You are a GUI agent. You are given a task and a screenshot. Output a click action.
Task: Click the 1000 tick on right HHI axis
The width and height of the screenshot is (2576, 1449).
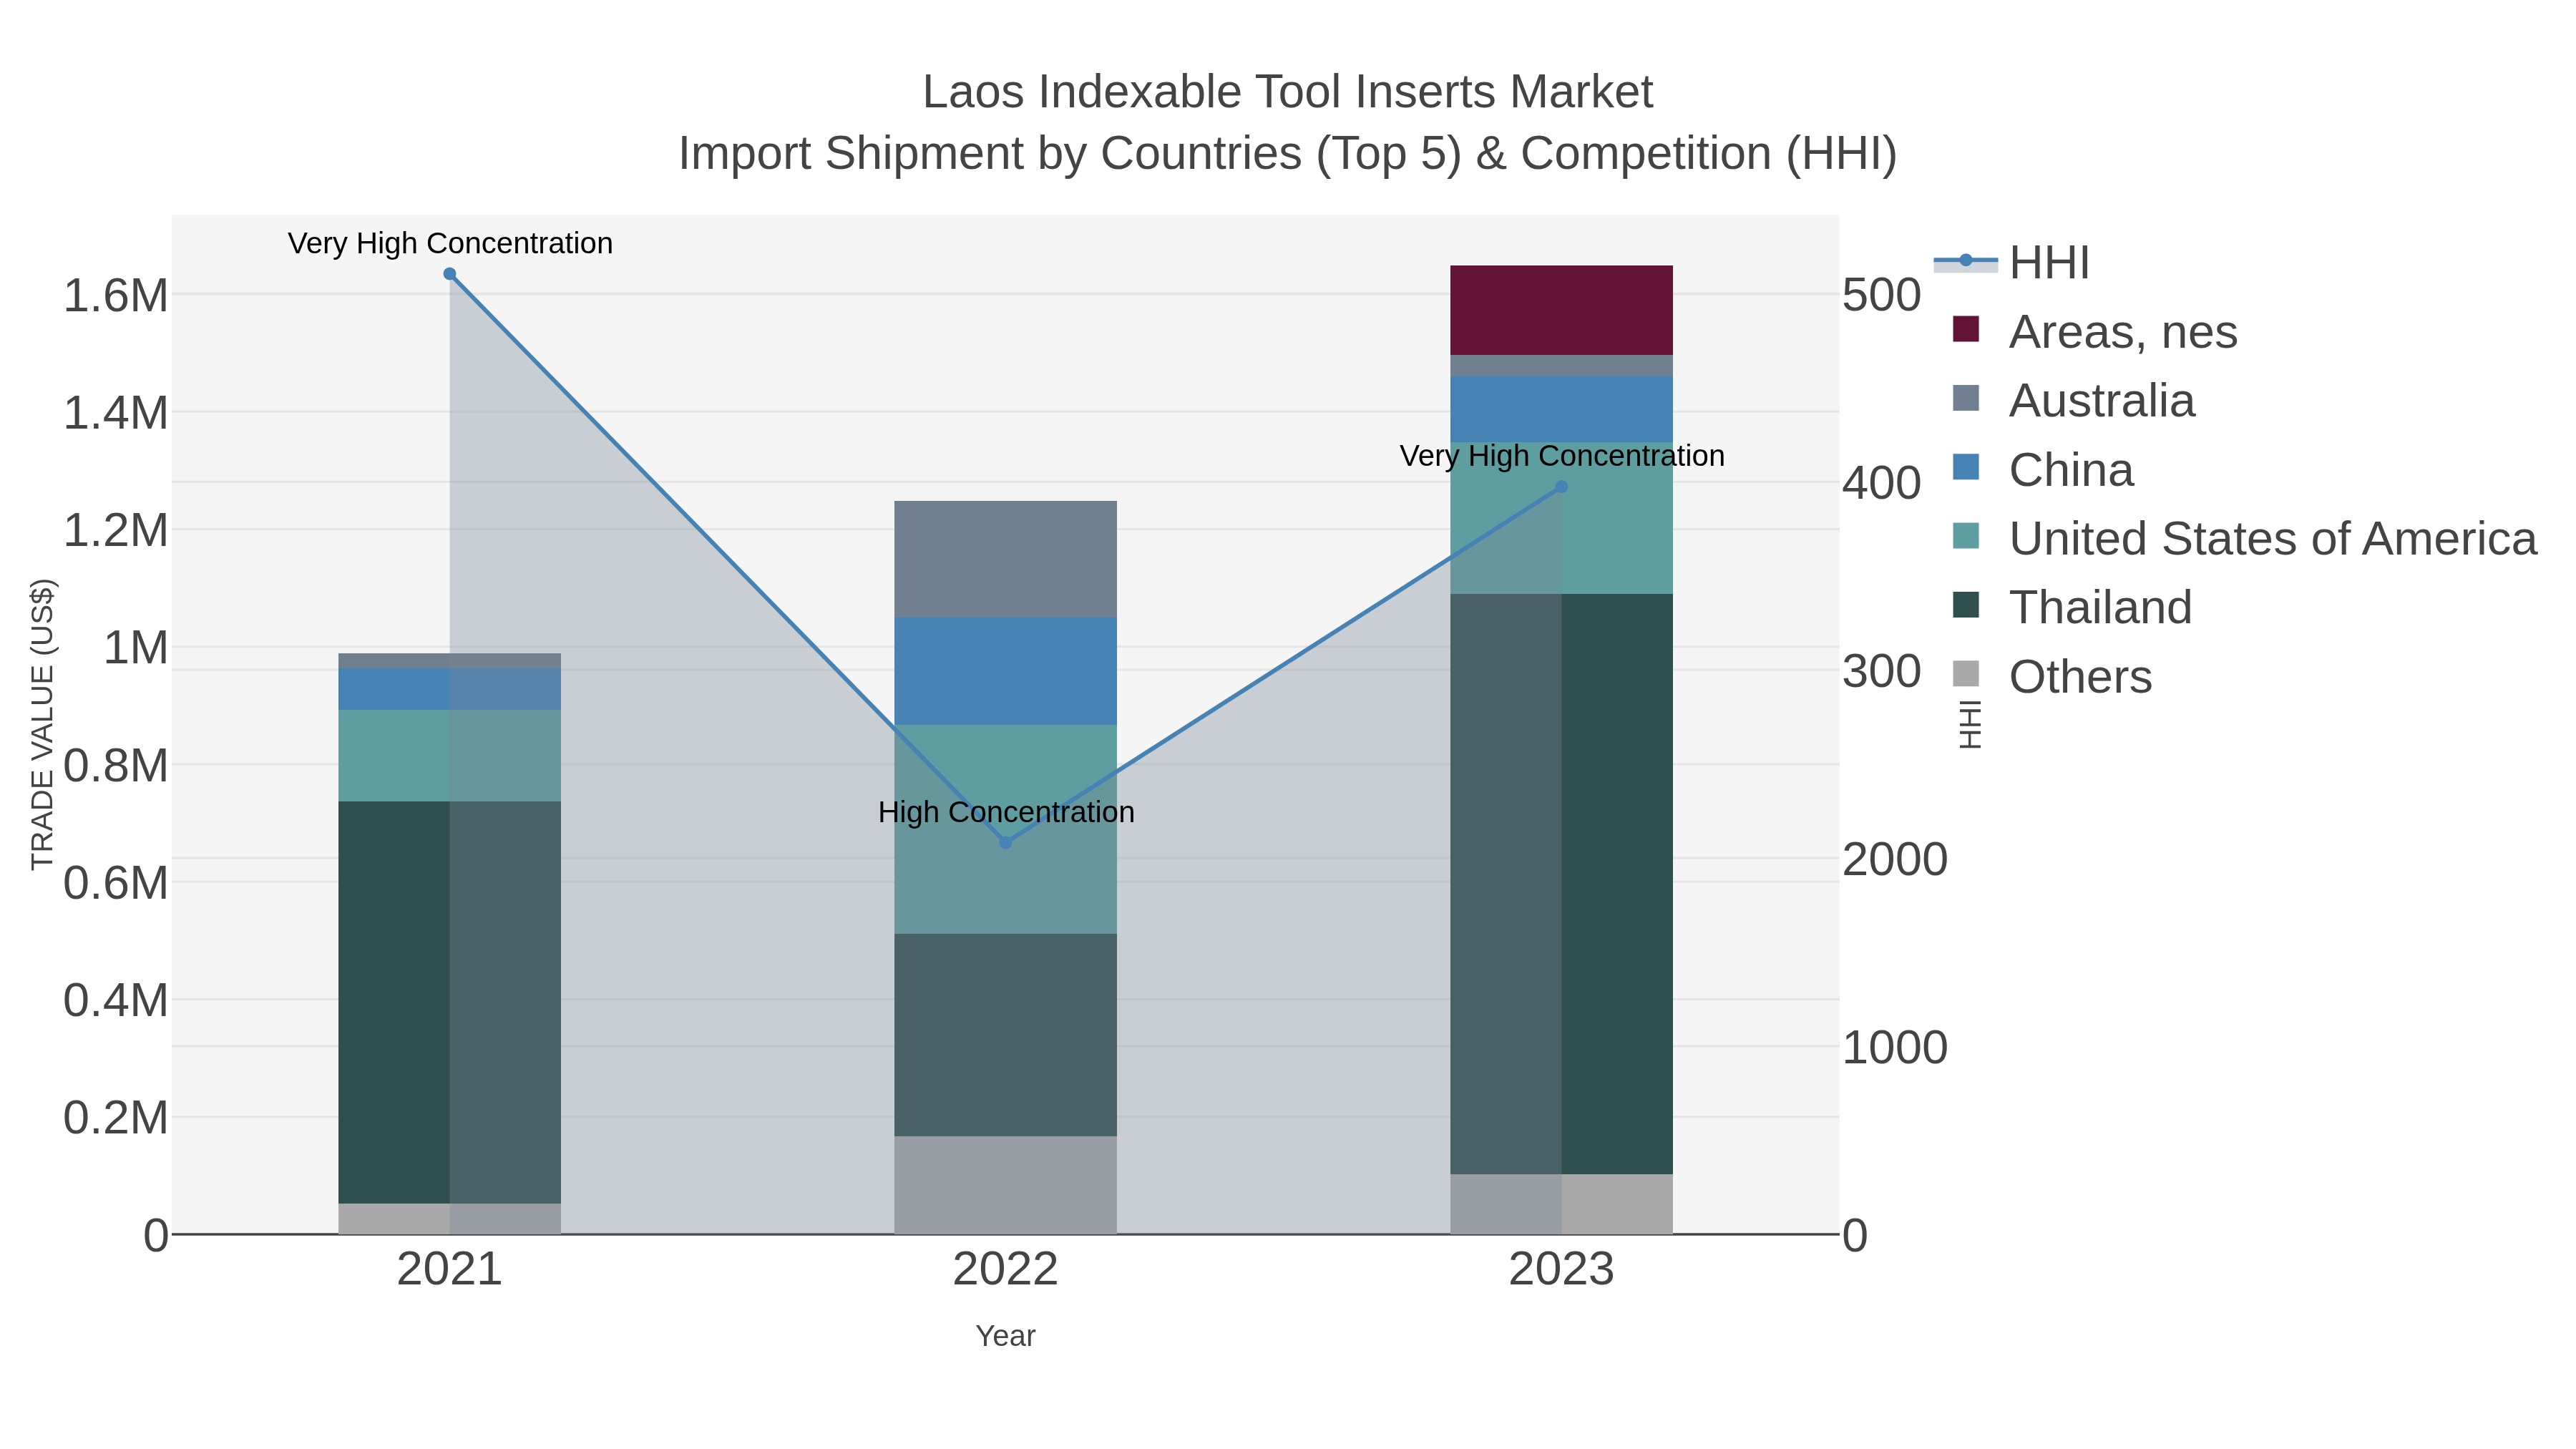[1895, 1048]
